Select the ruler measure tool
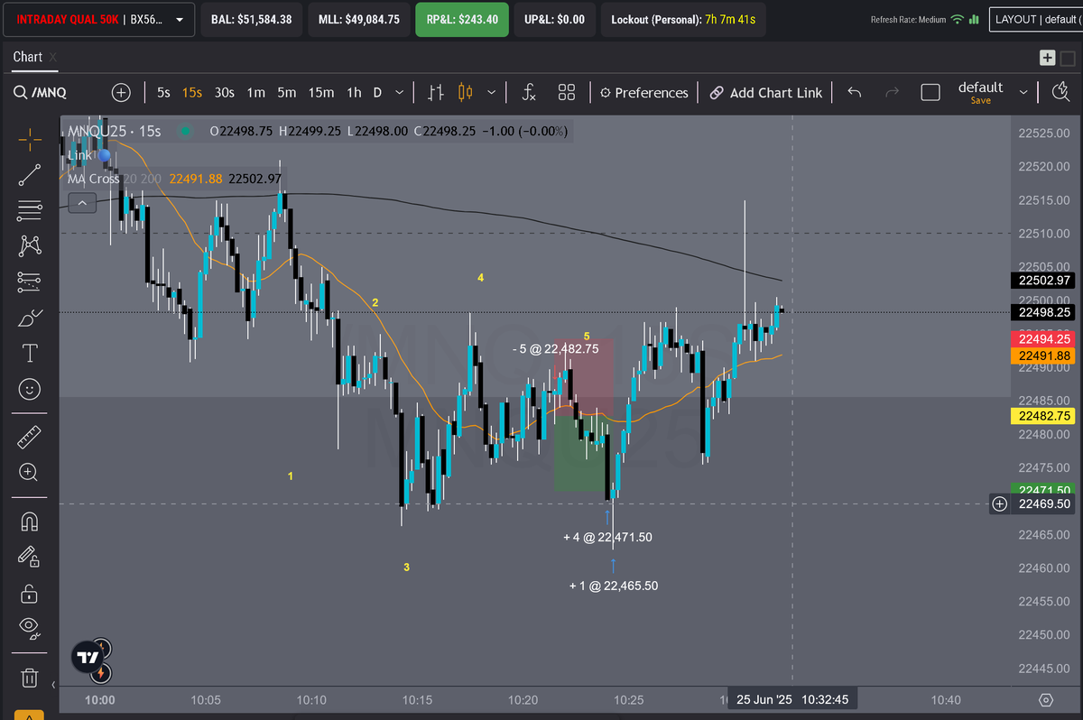This screenshot has height=720, width=1083. [30, 438]
